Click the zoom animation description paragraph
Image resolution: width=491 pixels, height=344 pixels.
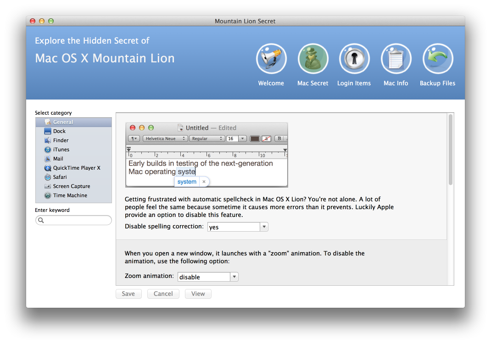pos(245,257)
